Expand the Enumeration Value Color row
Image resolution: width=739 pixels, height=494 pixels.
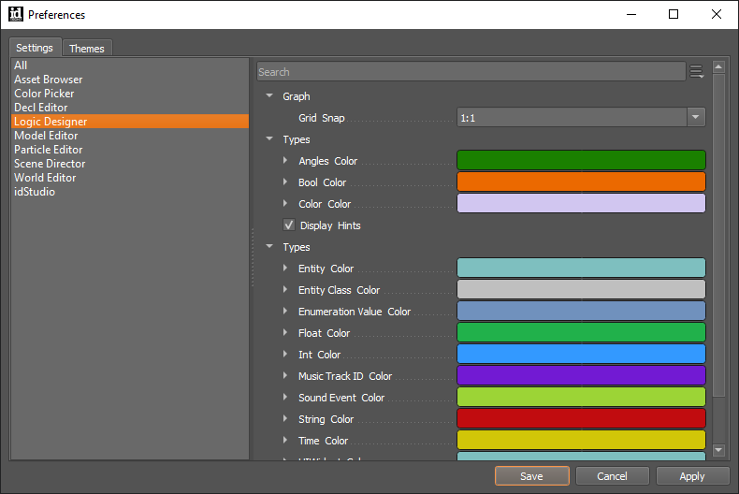(x=285, y=312)
